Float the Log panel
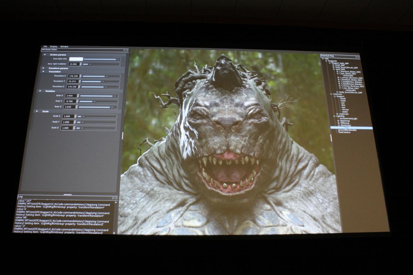This screenshot has width=413, height=275. click(113, 198)
